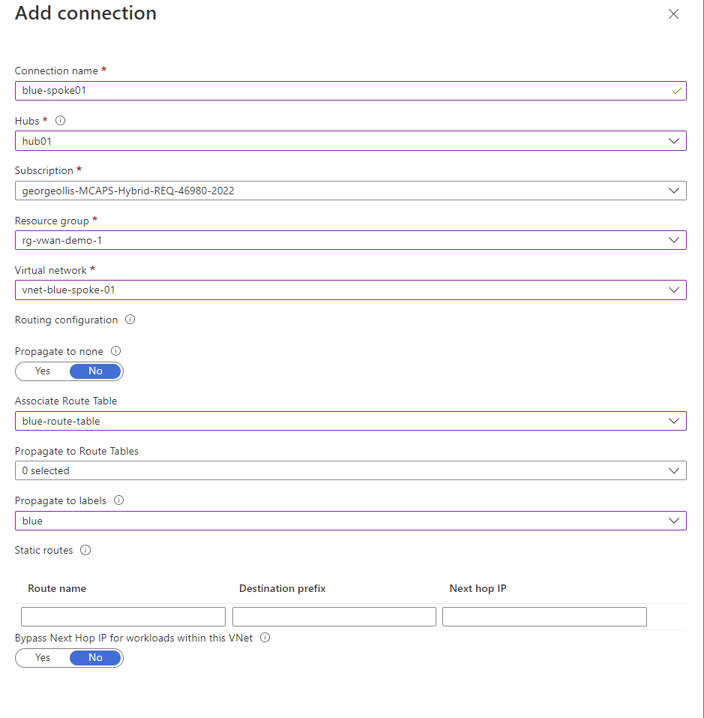The height and width of the screenshot is (718, 704).
Task: Click the Destination prefix input box
Action: click(334, 616)
